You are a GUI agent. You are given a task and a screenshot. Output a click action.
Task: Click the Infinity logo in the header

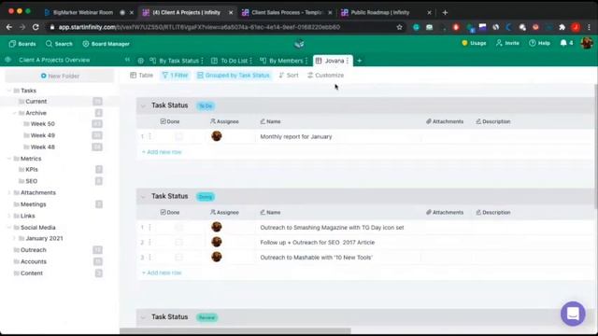click(299, 44)
